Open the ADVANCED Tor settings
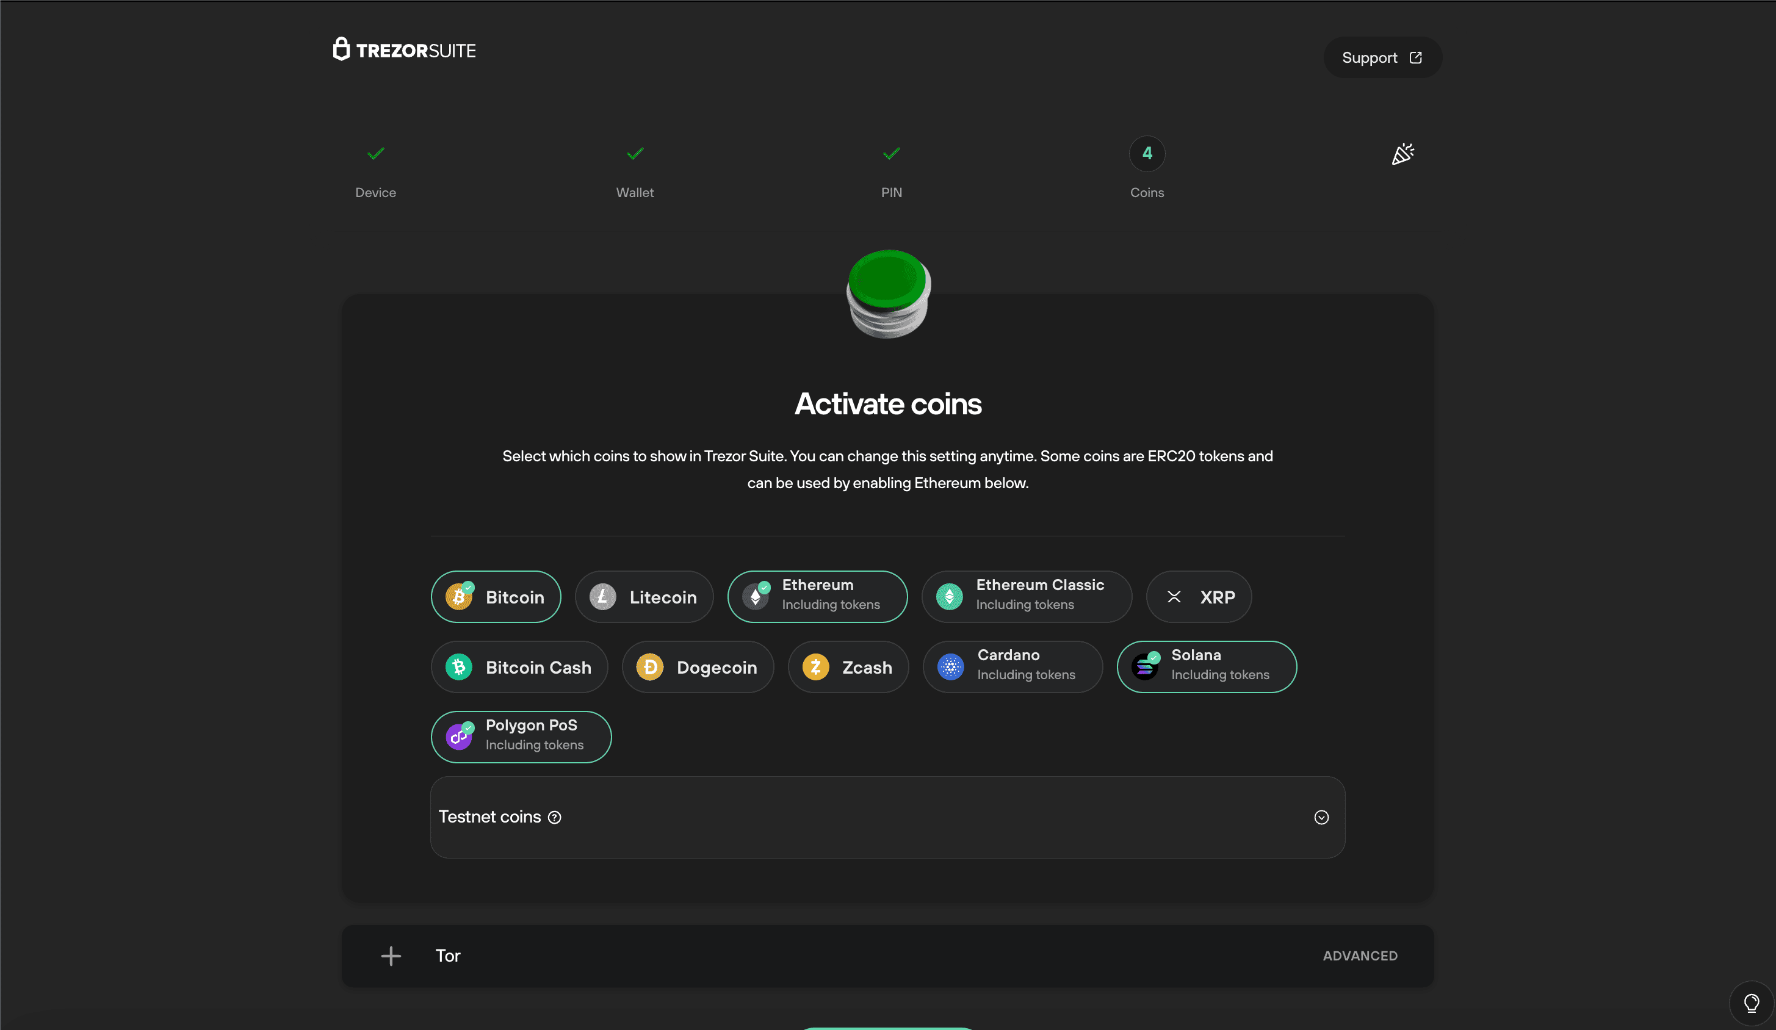The image size is (1776, 1030). [x=1360, y=956]
